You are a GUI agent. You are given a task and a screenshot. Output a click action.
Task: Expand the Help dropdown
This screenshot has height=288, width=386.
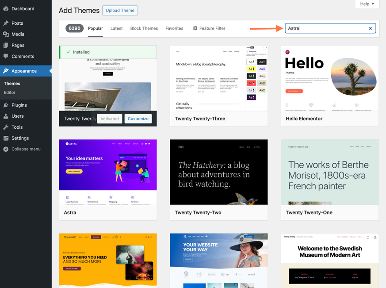coord(367,4)
